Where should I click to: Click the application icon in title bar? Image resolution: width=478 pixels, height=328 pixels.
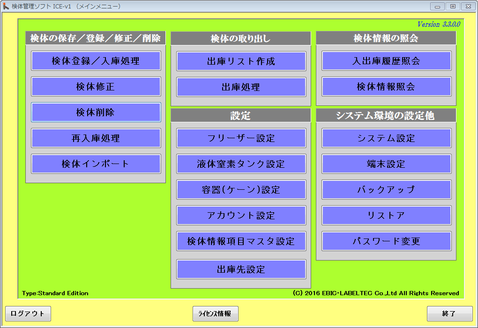(6, 6)
